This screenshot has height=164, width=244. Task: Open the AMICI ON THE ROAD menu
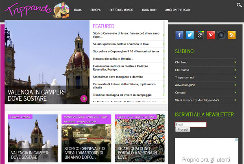pos(177,10)
